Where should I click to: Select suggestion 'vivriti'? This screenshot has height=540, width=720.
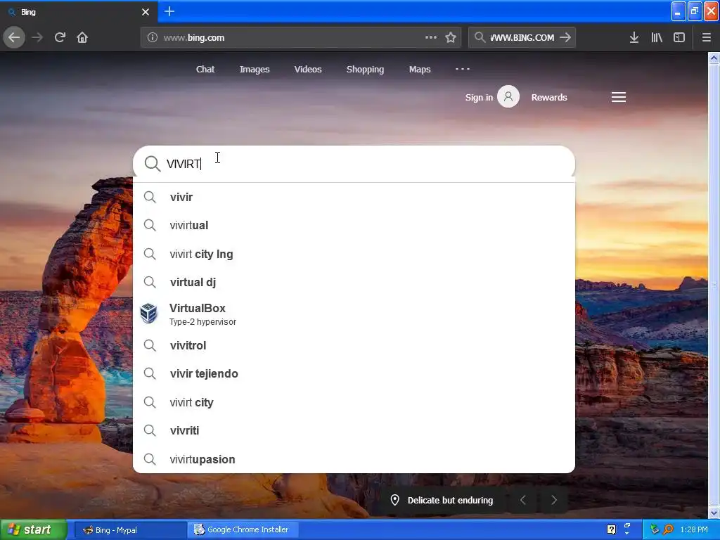(x=354, y=430)
